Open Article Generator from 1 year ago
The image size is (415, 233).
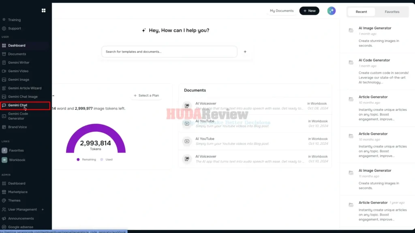tap(377, 211)
